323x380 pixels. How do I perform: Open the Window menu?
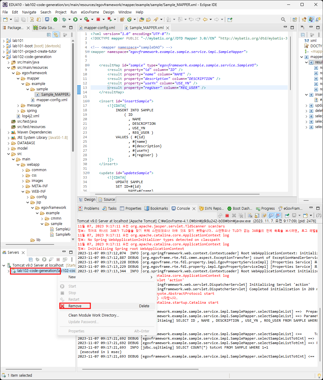pyautogui.click(x=125, y=12)
